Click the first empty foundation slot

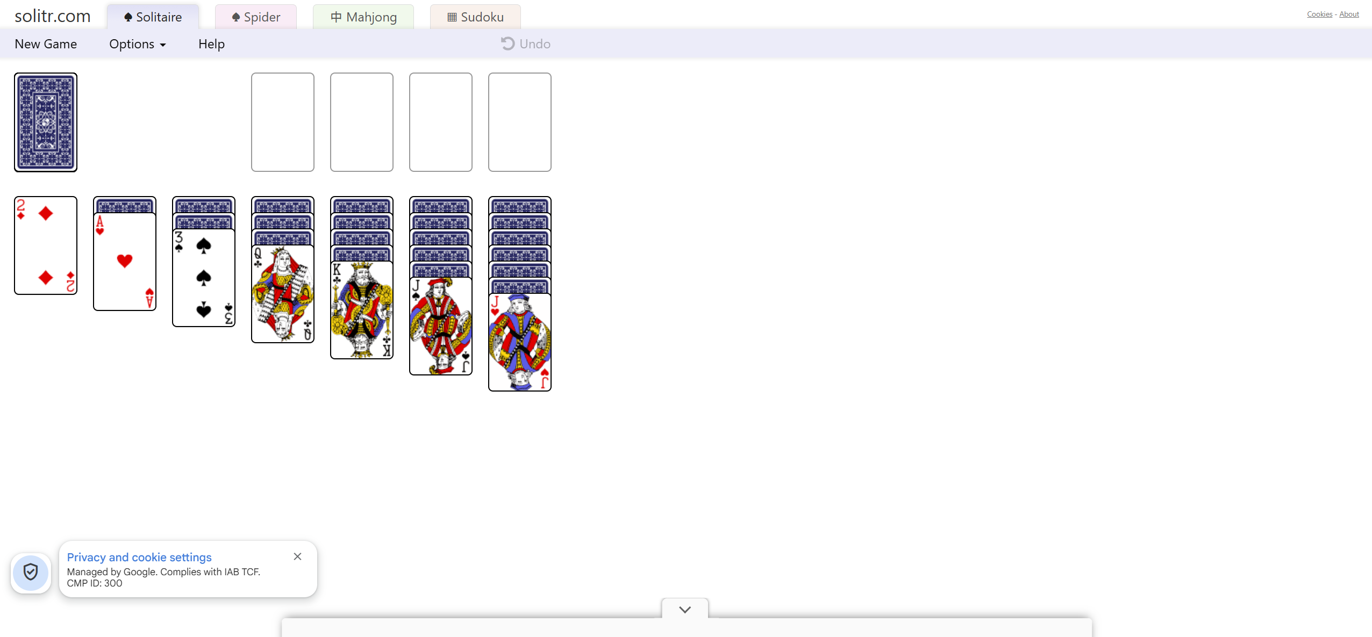coord(283,122)
